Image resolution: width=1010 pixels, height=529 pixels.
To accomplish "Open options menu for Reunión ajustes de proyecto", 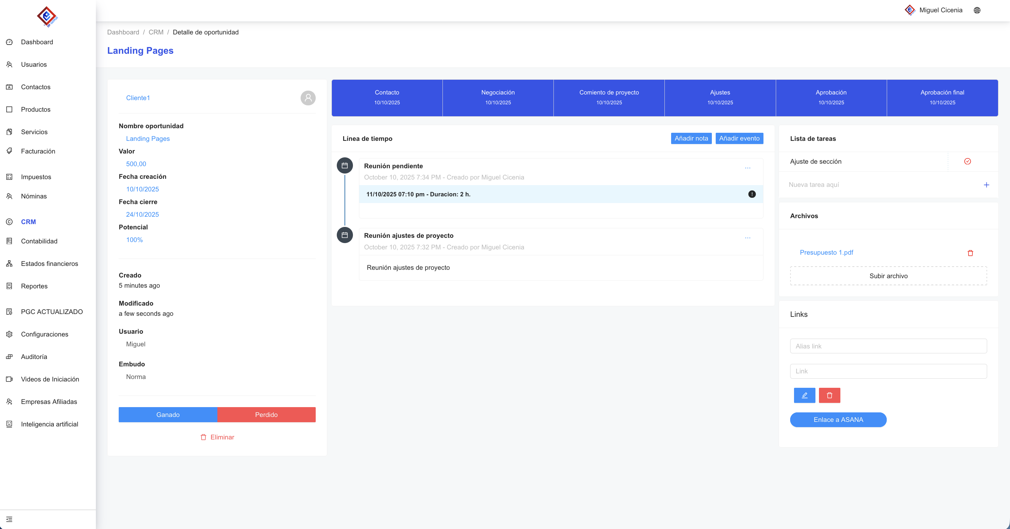I will click(747, 238).
